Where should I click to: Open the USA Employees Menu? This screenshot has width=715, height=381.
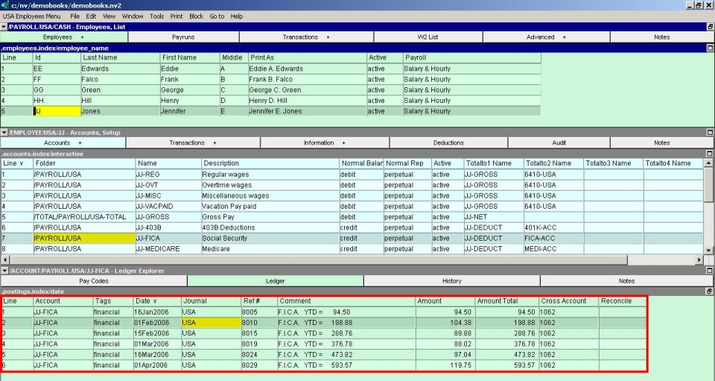[x=32, y=16]
